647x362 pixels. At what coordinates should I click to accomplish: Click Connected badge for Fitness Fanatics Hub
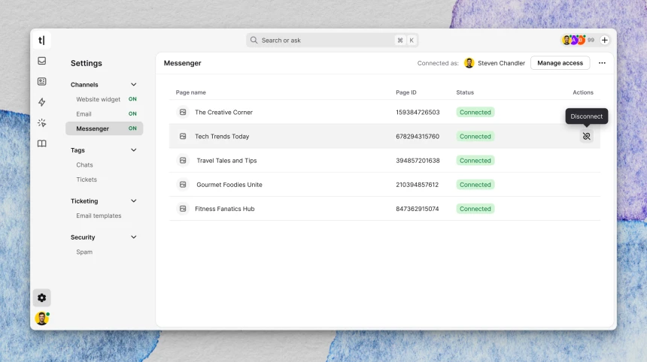pyautogui.click(x=475, y=209)
